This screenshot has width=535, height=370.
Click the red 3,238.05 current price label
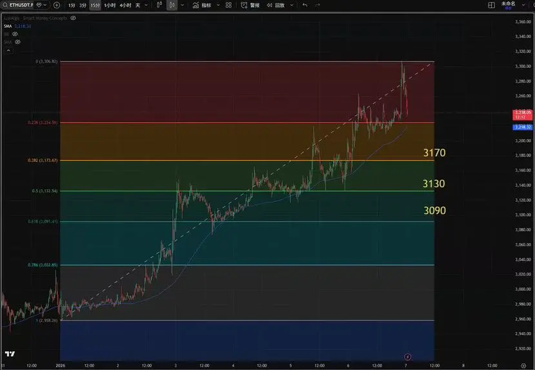523,115
